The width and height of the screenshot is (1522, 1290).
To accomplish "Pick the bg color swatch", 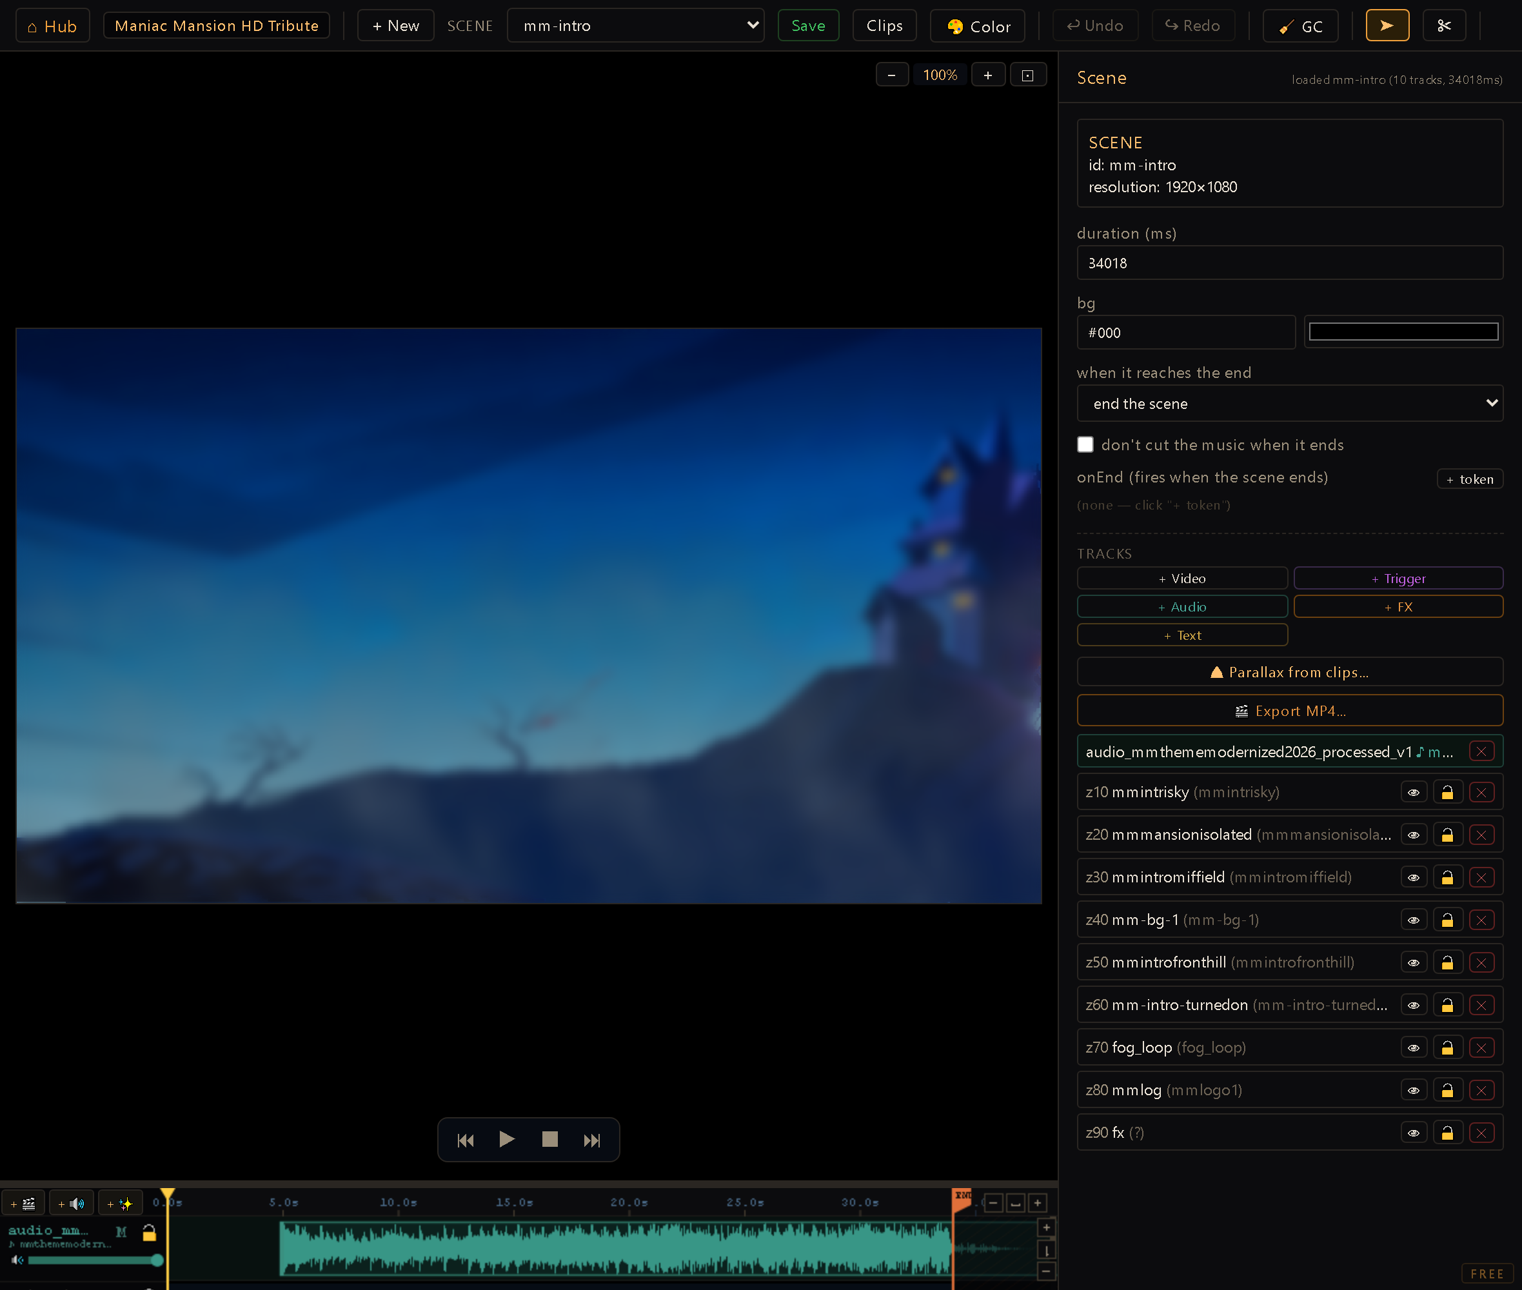I will click(x=1403, y=332).
